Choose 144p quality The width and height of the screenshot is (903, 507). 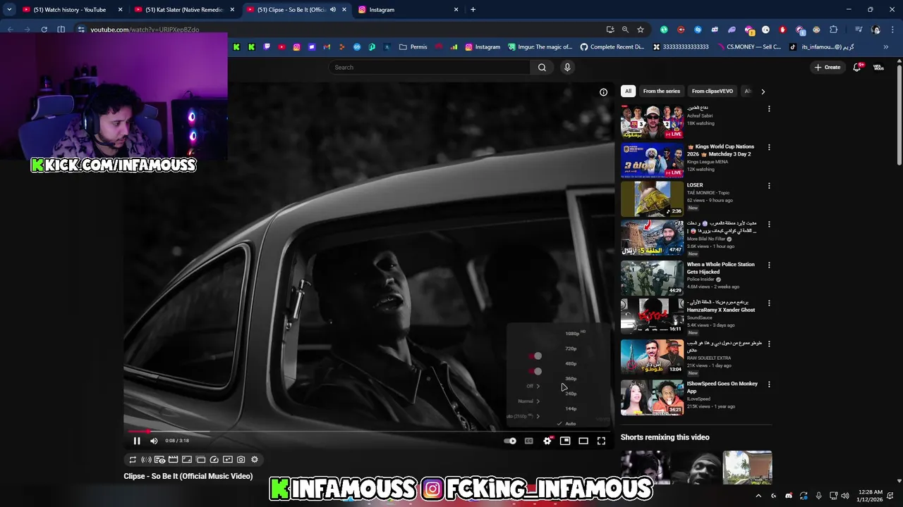coord(571,408)
